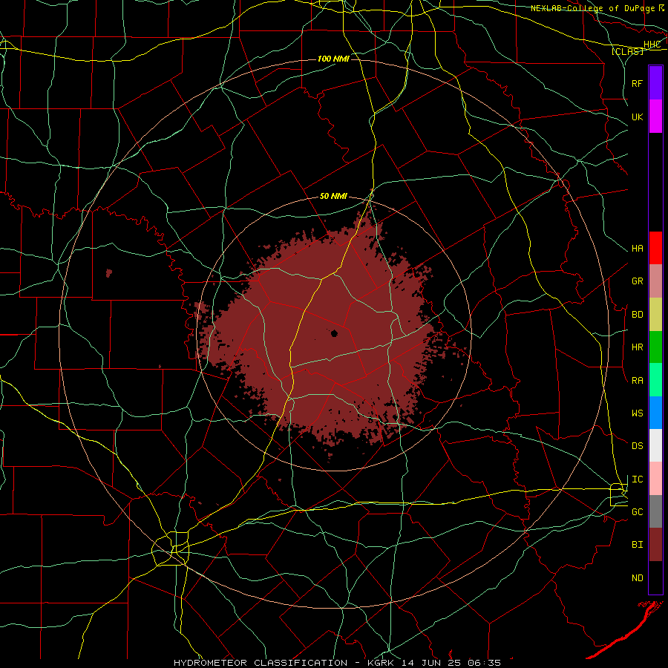
Task: Click the "RF" legend label
Action: pyautogui.click(x=637, y=83)
